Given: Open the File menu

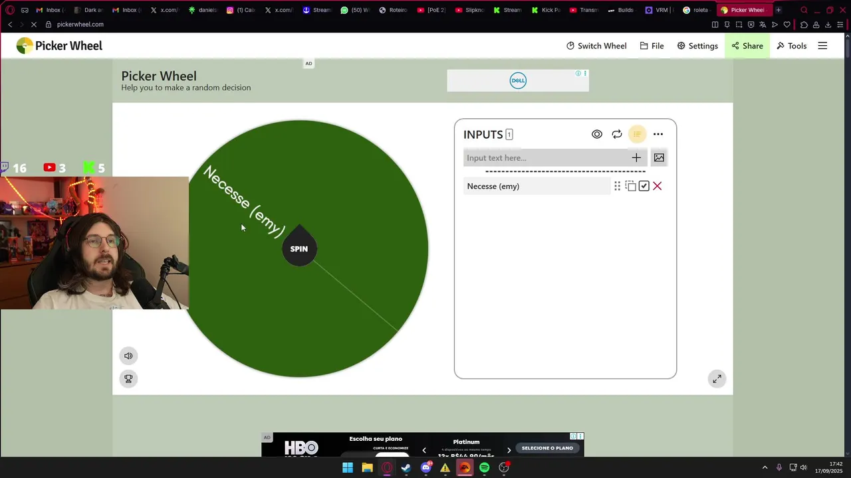Looking at the screenshot, I should point(652,46).
